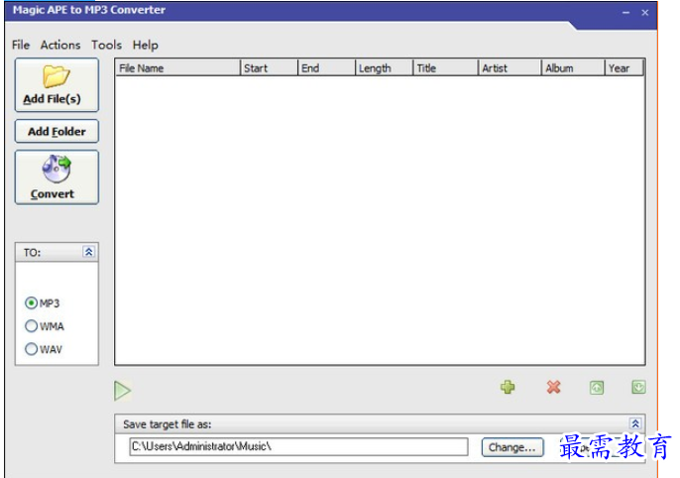Open the File menu
Viewport: 680px width, 478px height.
click(x=21, y=45)
